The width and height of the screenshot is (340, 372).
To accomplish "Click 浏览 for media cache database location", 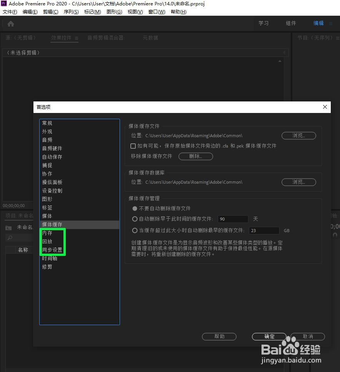I will click(299, 182).
